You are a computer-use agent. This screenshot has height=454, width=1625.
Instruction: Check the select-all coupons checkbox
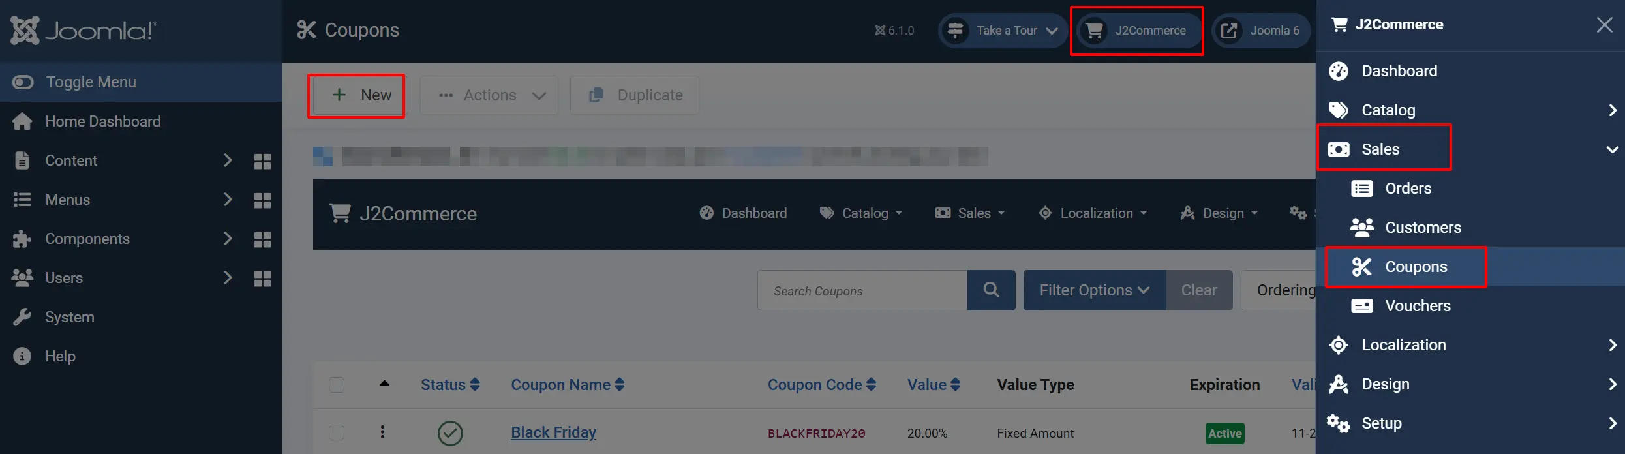click(337, 385)
